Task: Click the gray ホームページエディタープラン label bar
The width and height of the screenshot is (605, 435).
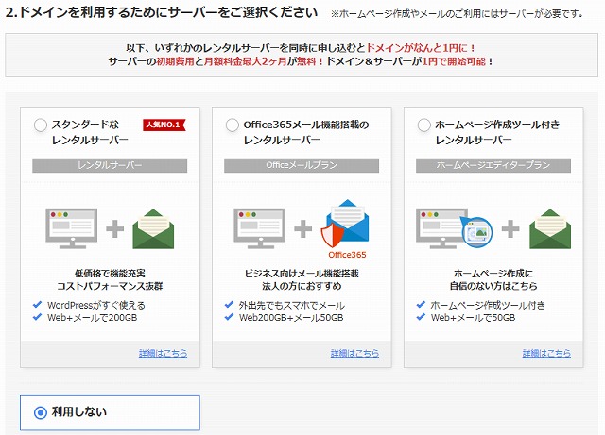Action: 493,165
